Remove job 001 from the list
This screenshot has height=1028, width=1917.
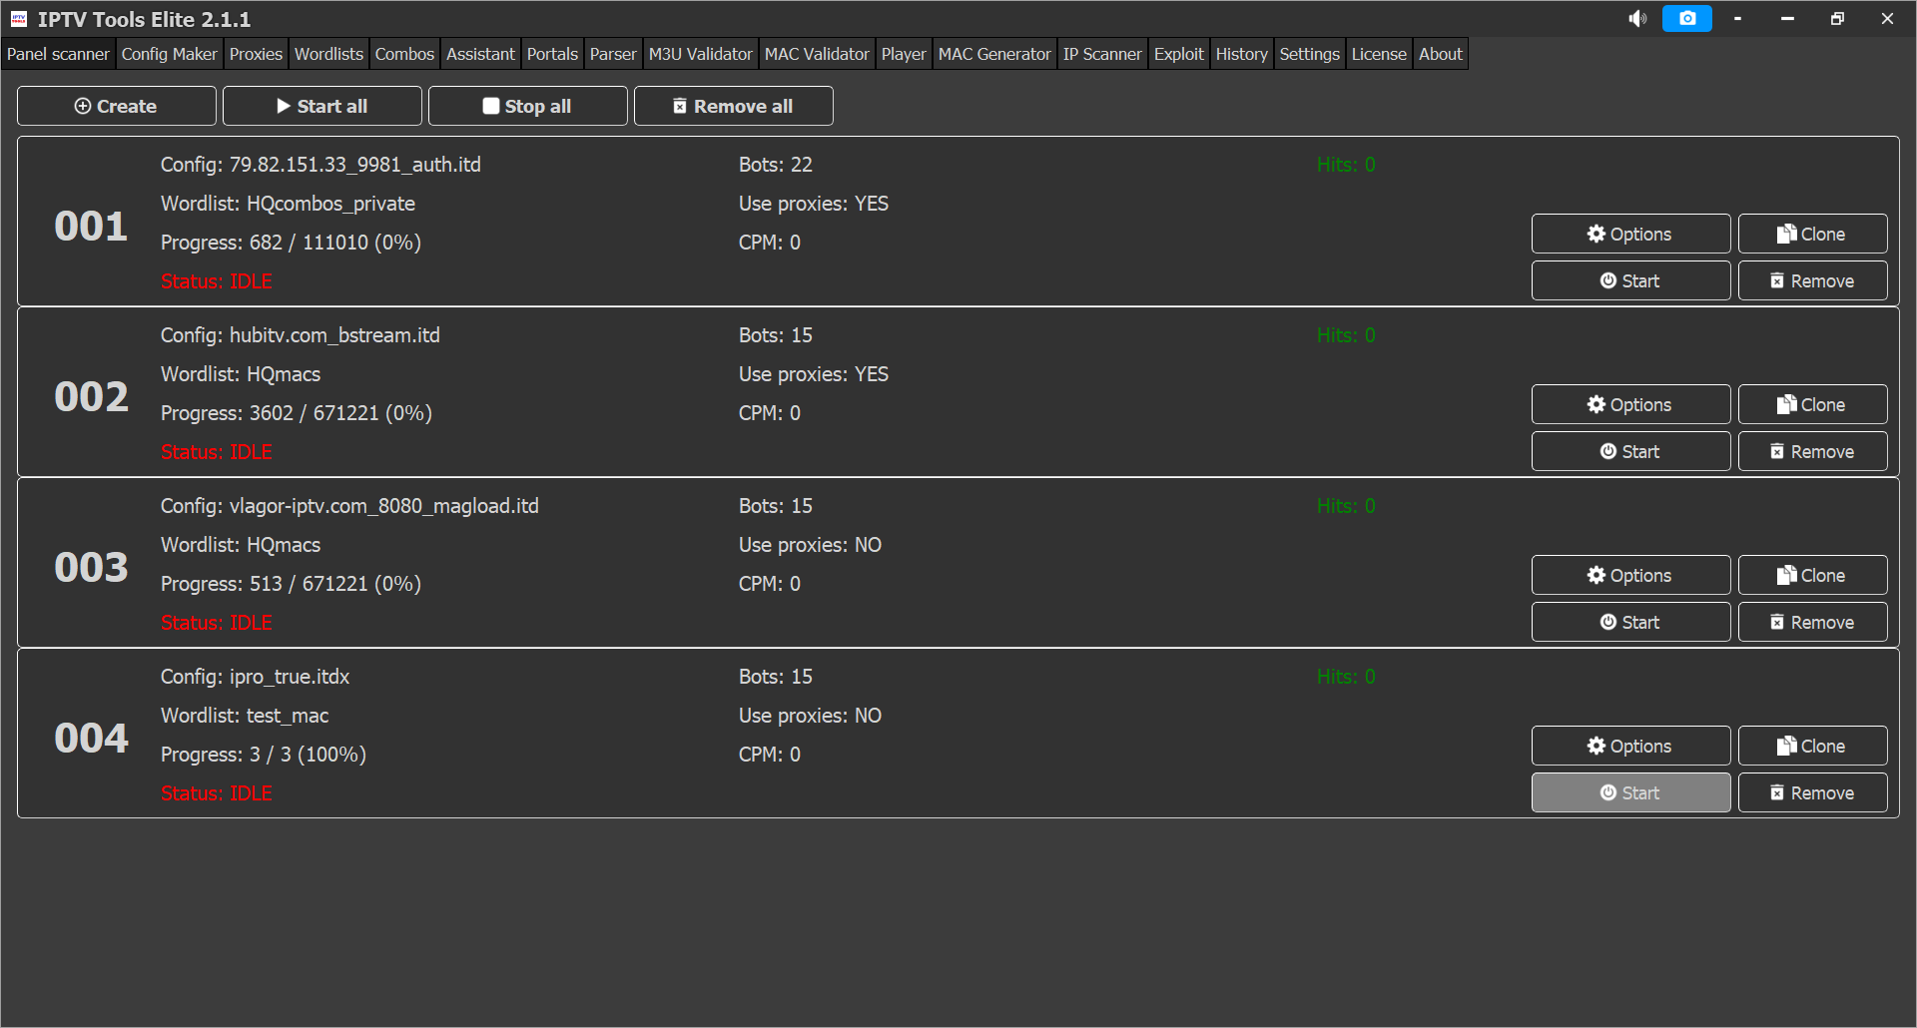[1811, 280]
